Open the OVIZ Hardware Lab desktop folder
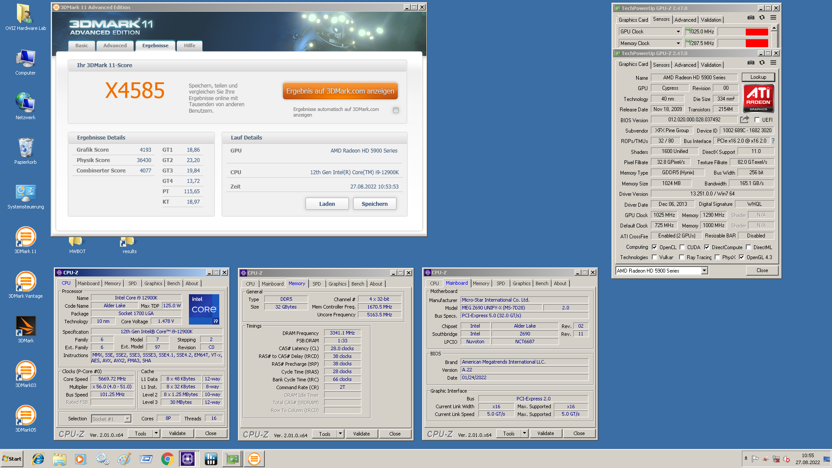The width and height of the screenshot is (832, 468). (26, 17)
